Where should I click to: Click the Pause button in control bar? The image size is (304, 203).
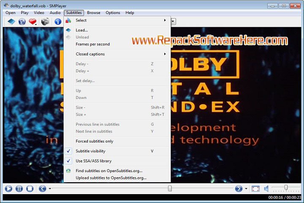pyautogui.click(x=19, y=189)
